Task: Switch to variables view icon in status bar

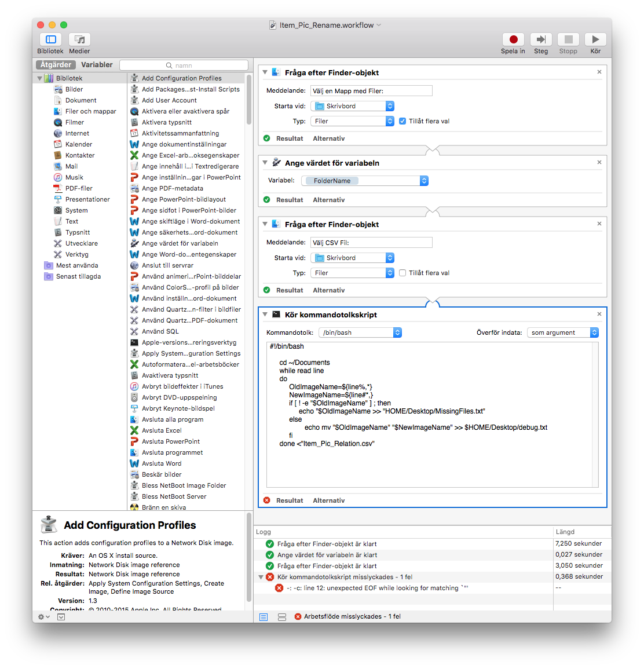Action: pyautogui.click(x=282, y=617)
